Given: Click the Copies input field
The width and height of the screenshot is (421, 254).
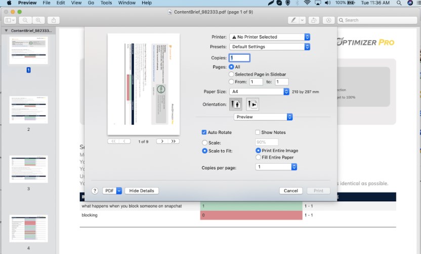Looking at the screenshot, I should click(x=239, y=58).
